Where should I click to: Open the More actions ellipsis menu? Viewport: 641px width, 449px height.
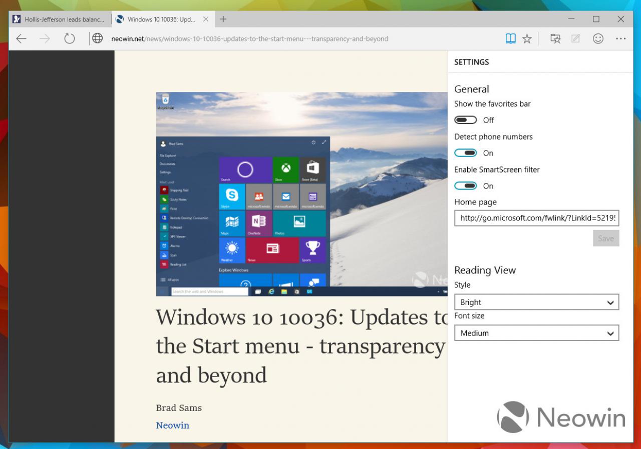tap(621, 38)
